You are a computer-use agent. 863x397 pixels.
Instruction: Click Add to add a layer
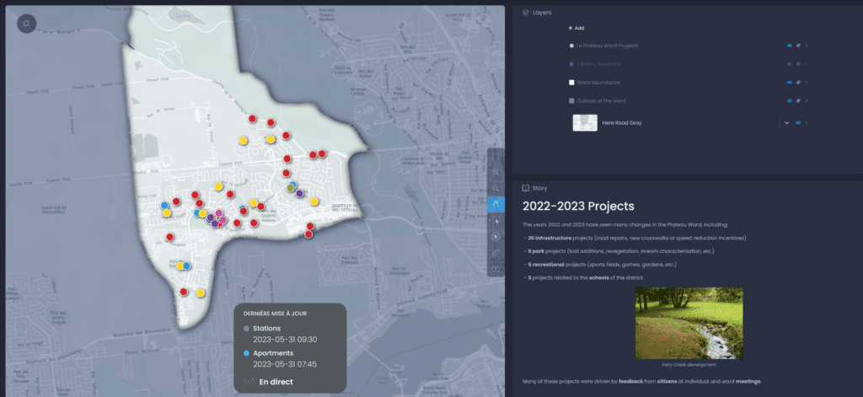576,28
